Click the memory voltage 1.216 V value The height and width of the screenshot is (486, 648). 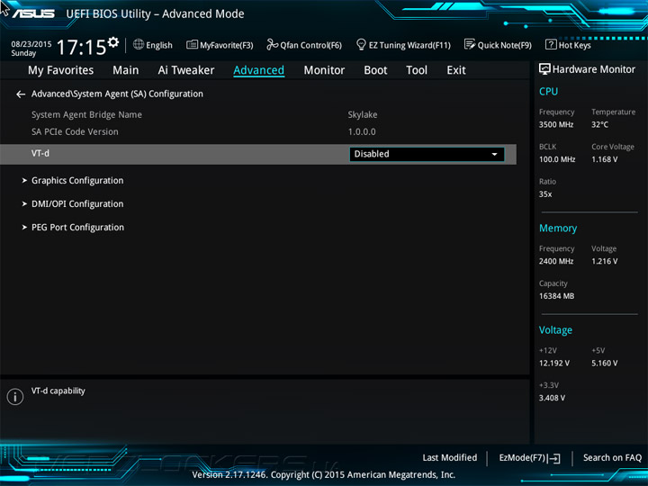(x=605, y=261)
